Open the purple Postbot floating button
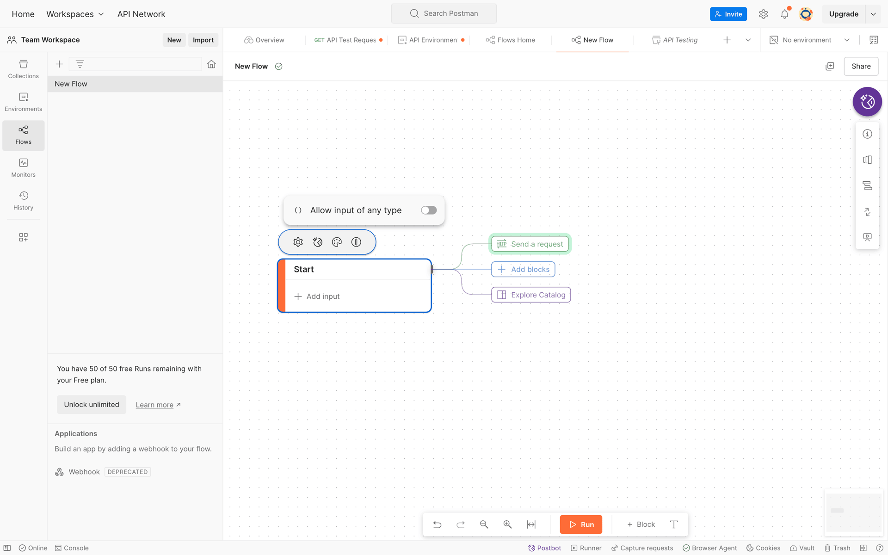 pyautogui.click(x=867, y=102)
